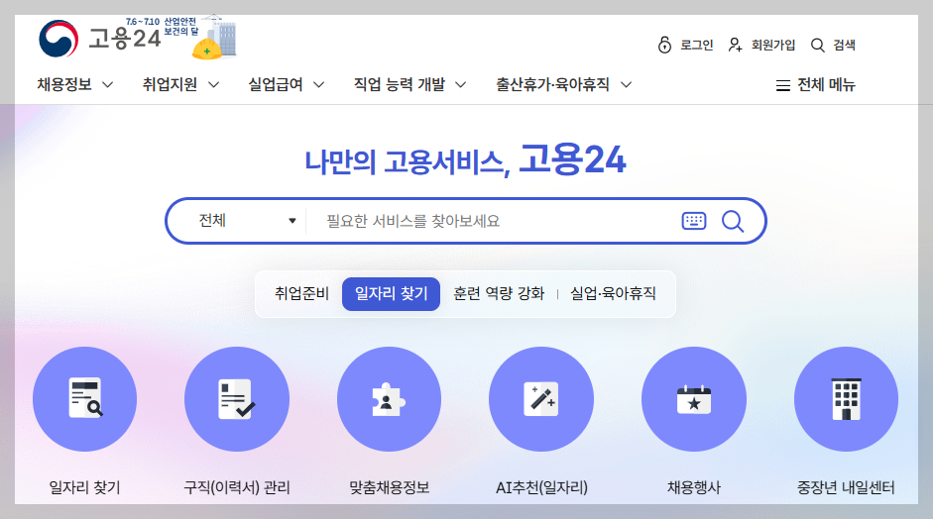933x519 pixels.
Task: Click the 나만의 고용서비스, 고용24 headline
Action: click(x=465, y=159)
